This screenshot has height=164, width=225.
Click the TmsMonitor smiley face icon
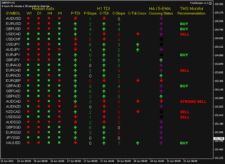pos(210,3)
